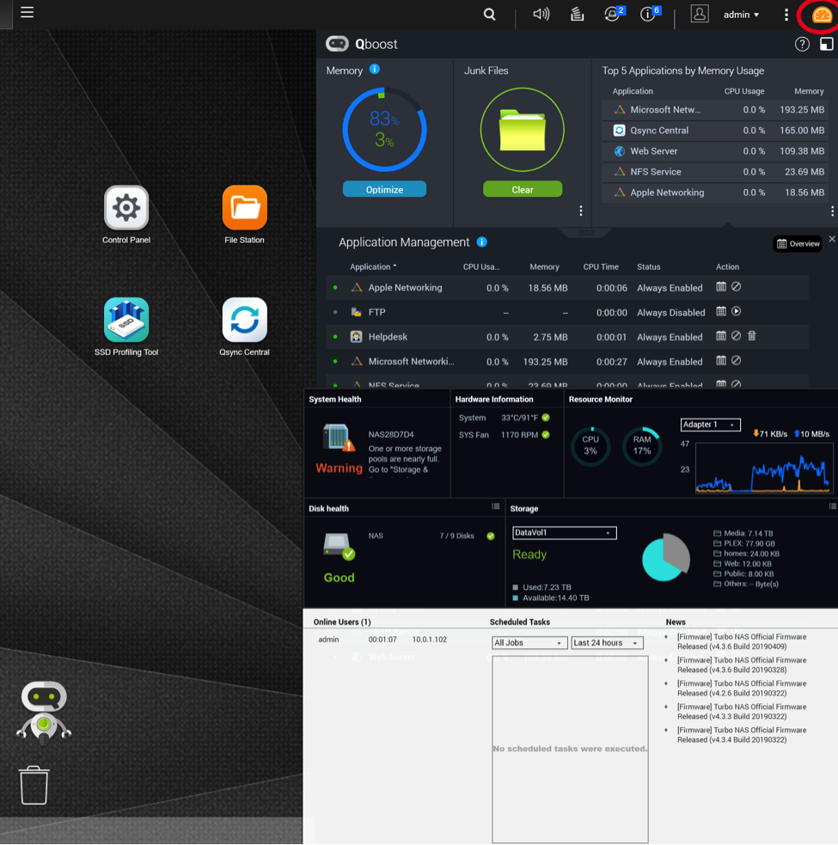Click info icon next to Memory
The image size is (838, 845).
[x=375, y=69]
